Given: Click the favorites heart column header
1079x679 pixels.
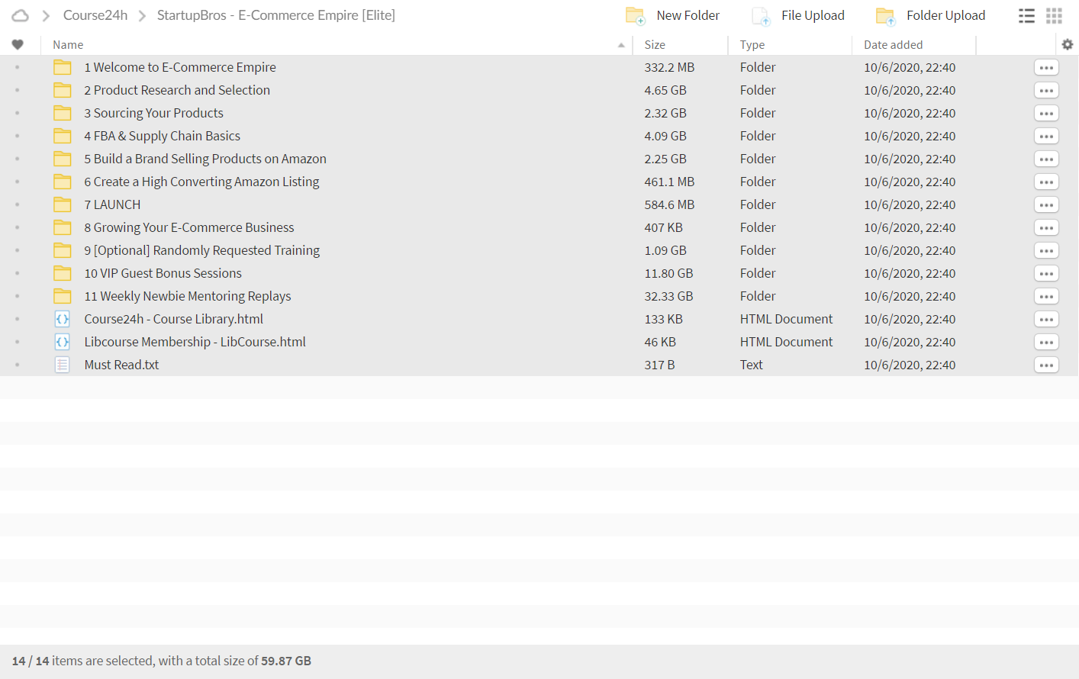Looking at the screenshot, I should pyautogui.click(x=18, y=44).
